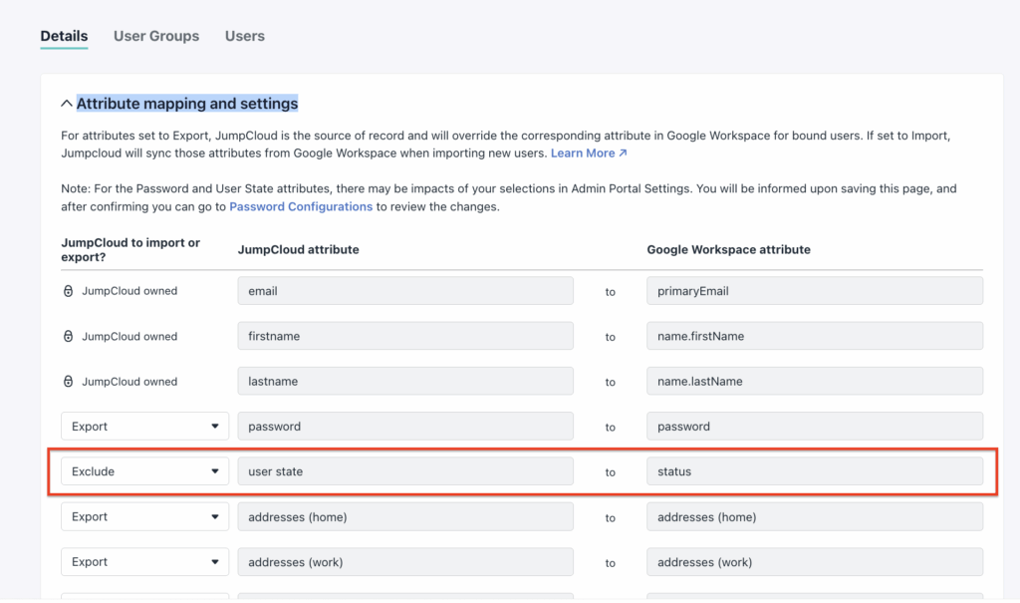Screen dimensions: 1020x603
Task: Click JumpCloud owned label in email row
Action: tap(129, 291)
